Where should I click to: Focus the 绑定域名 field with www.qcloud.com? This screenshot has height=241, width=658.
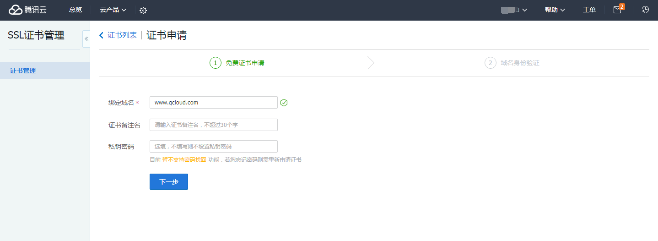coord(213,103)
